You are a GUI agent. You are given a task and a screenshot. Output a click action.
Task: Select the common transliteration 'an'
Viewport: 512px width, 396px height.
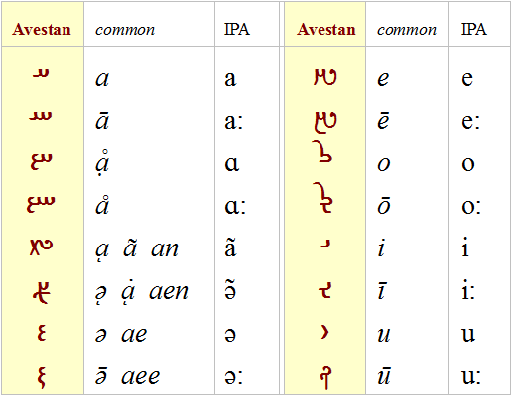pyautogui.click(x=165, y=249)
